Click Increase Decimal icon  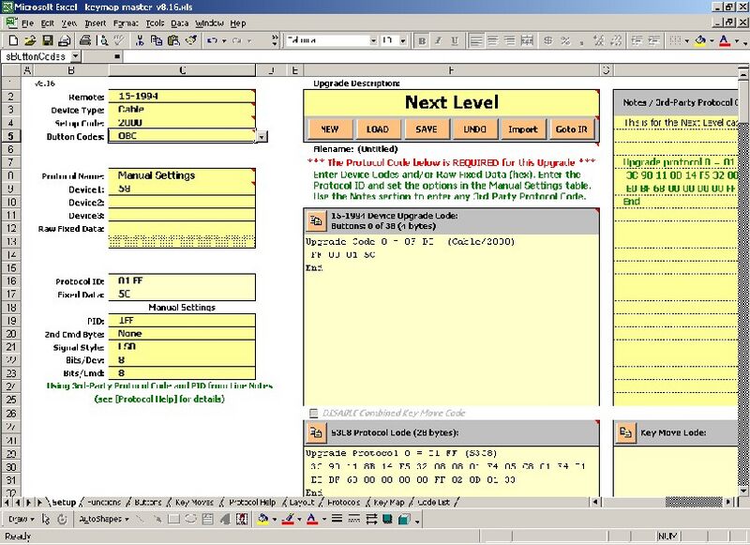pyautogui.click(x=598, y=40)
